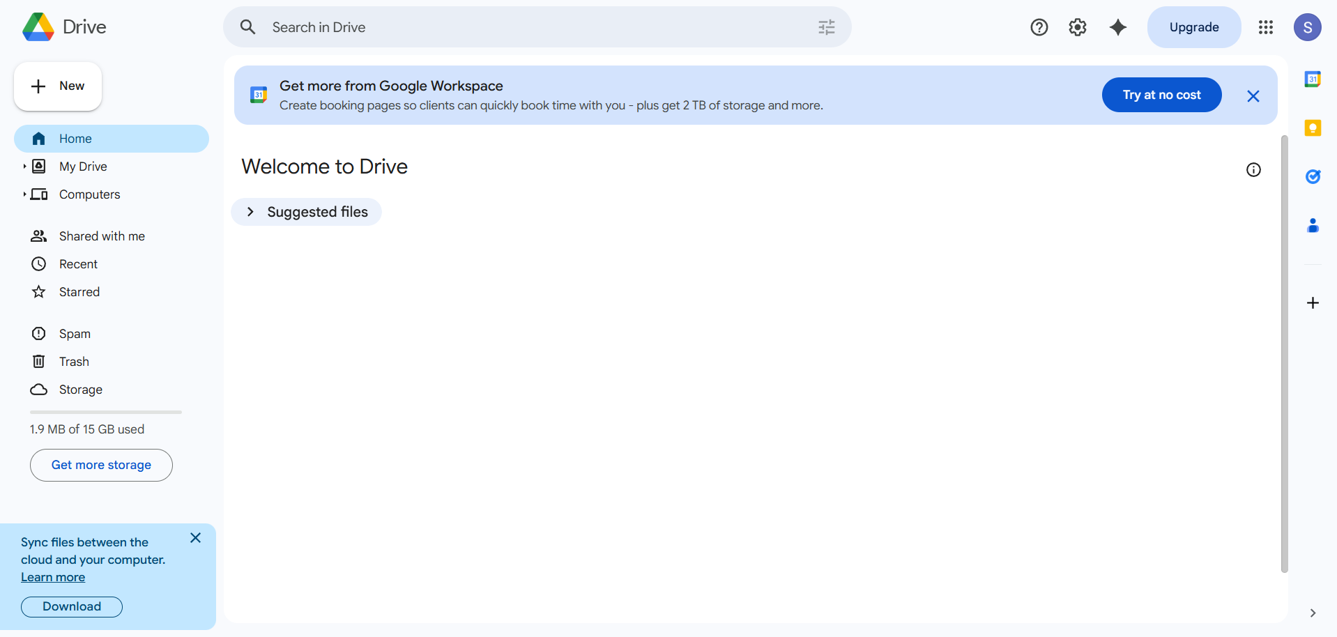The image size is (1337, 637).
Task: Open Google Keep in side panel
Action: (1313, 128)
